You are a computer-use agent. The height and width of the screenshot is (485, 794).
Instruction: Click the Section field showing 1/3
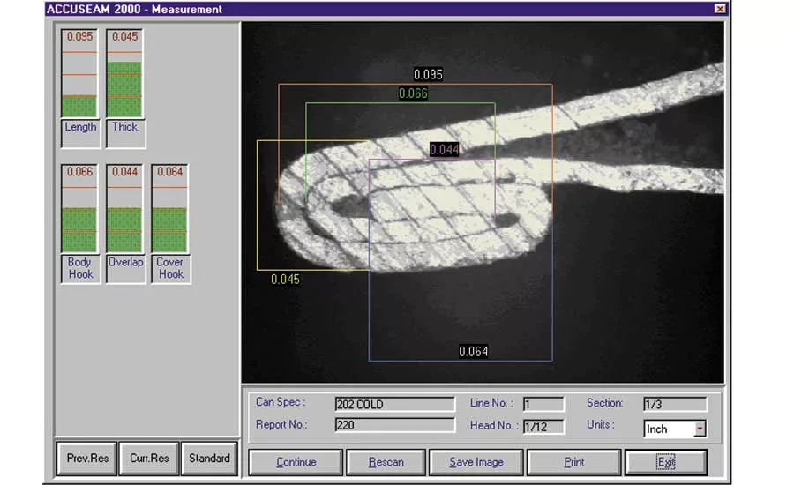tap(675, 404)
